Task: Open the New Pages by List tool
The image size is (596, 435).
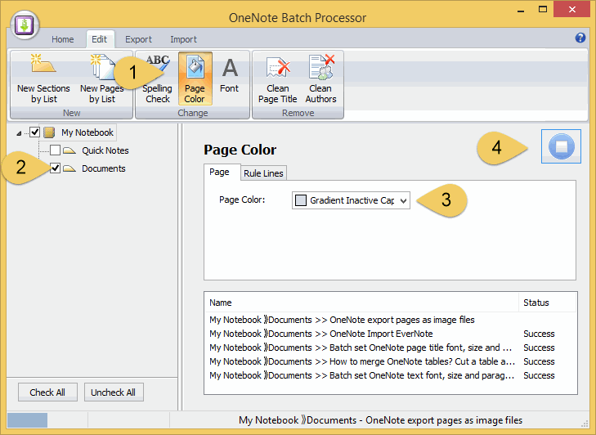Action: [102, 78]
